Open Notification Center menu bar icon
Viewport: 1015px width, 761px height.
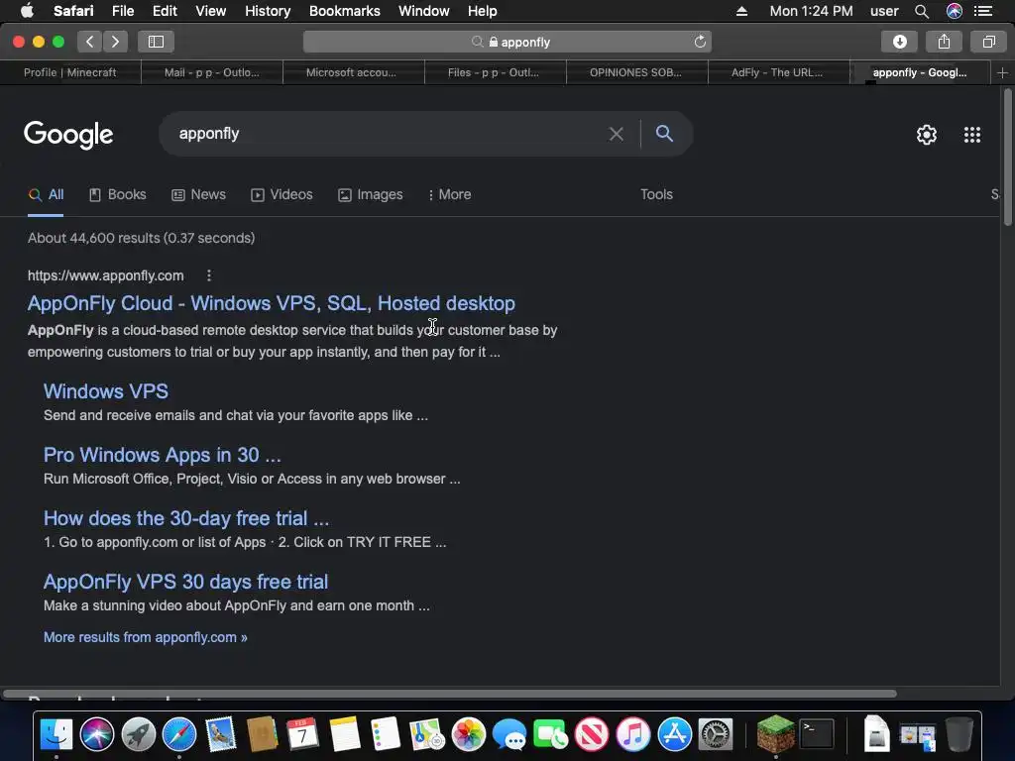click(982, 11)
